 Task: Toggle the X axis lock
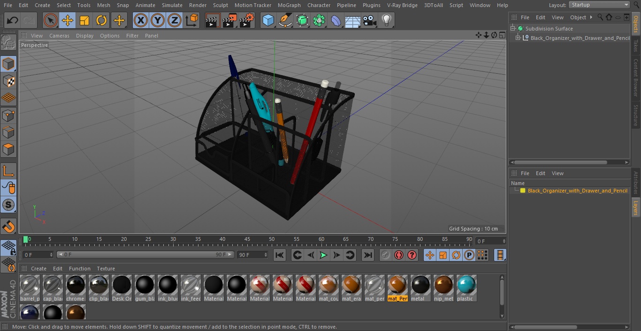pos(141,20)
